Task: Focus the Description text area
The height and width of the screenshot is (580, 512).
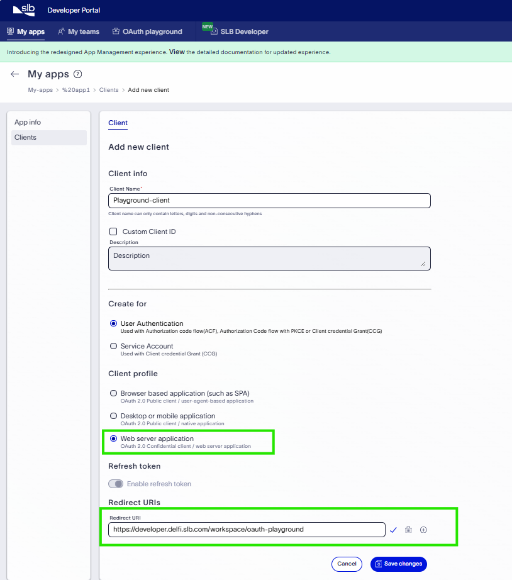Action: 269,259
